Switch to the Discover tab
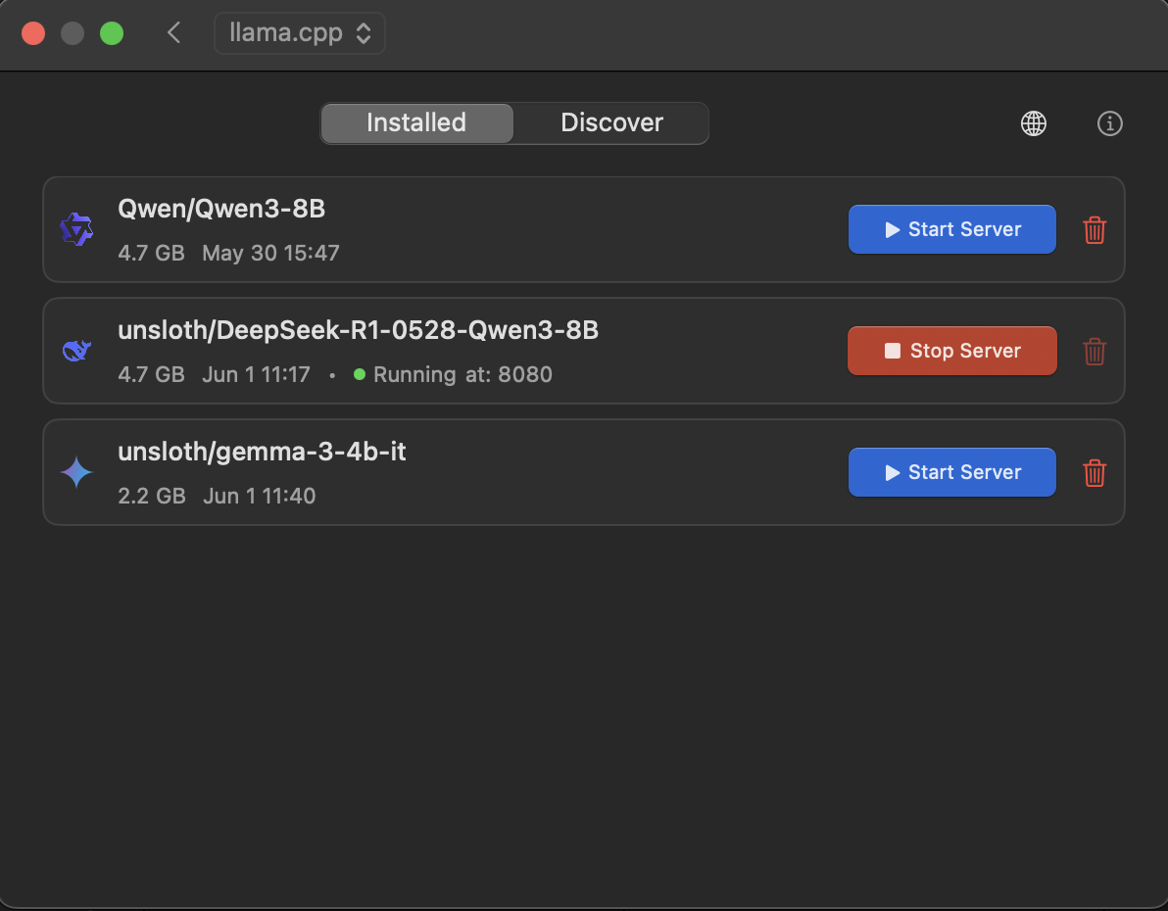 610,122
